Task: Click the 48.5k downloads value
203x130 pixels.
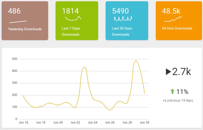Action: pyautogui.click(x=171, y=11)
